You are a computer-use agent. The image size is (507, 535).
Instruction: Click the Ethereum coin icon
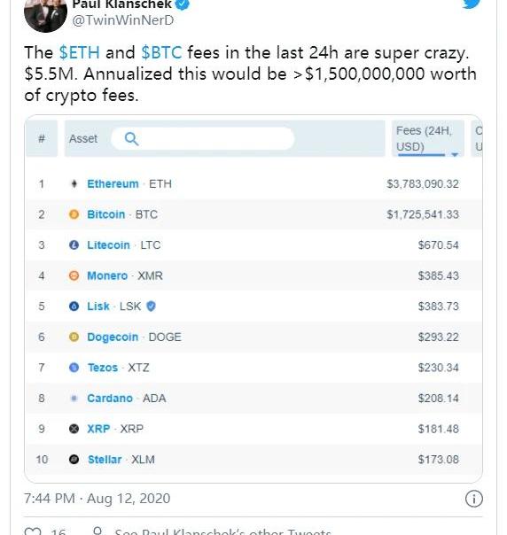click(74, 184)
